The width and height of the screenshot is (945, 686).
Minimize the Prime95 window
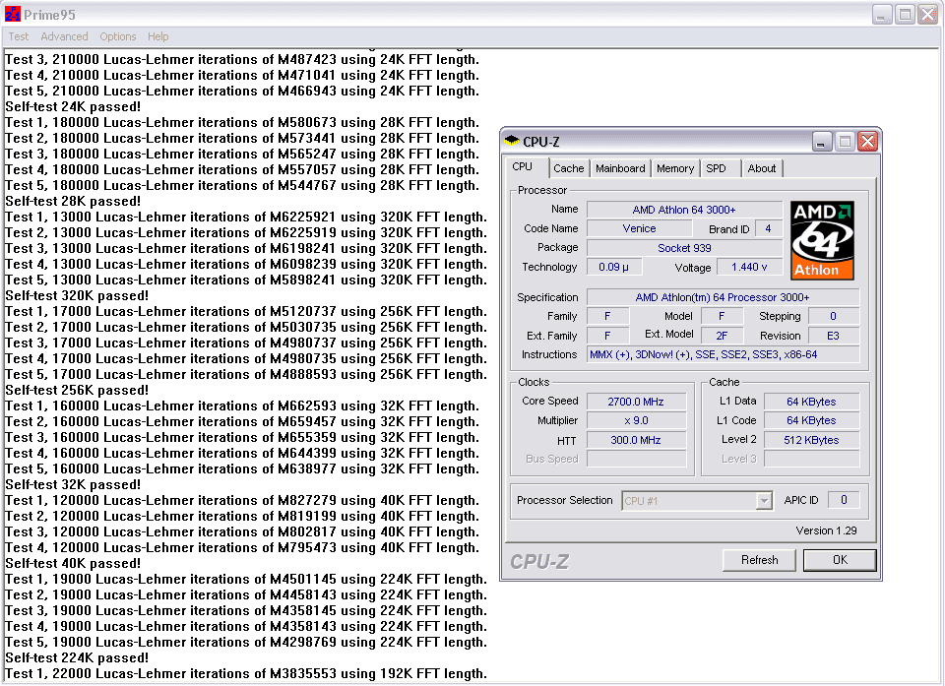pyautogui.click(x=882, y=15)
